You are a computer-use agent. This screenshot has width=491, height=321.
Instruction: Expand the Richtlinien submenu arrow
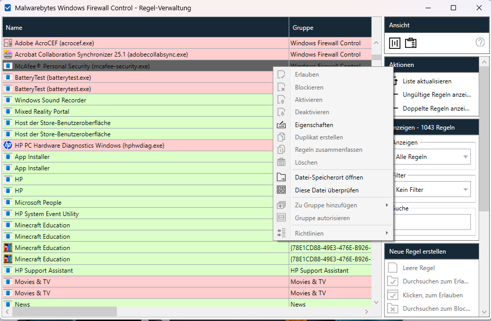[x=387, y=233]
